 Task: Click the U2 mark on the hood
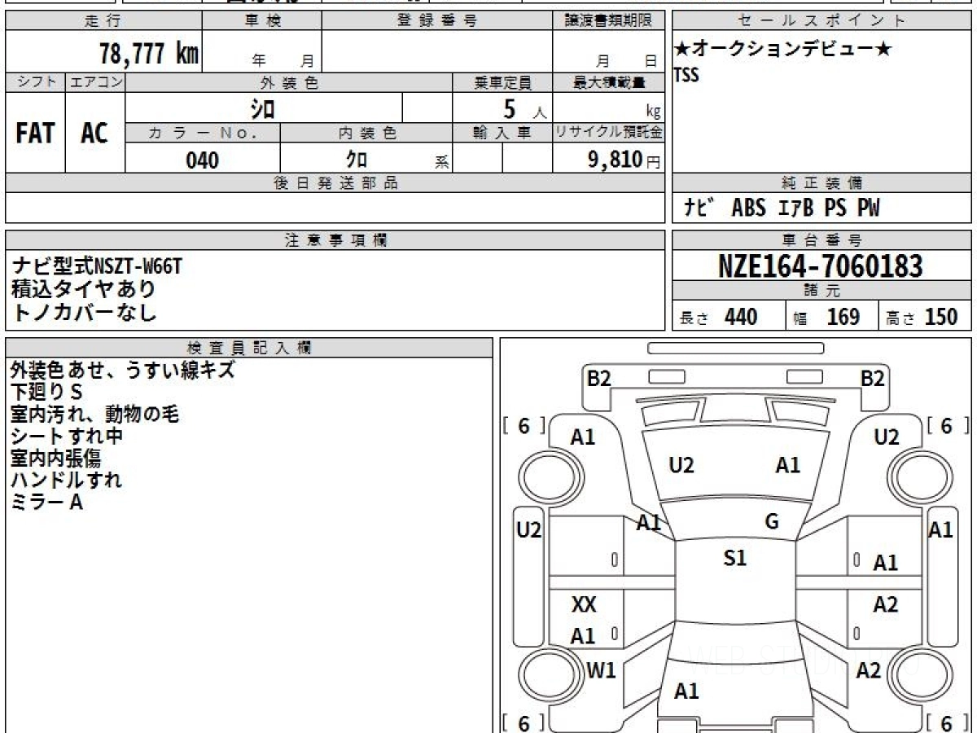click(681, 465)
